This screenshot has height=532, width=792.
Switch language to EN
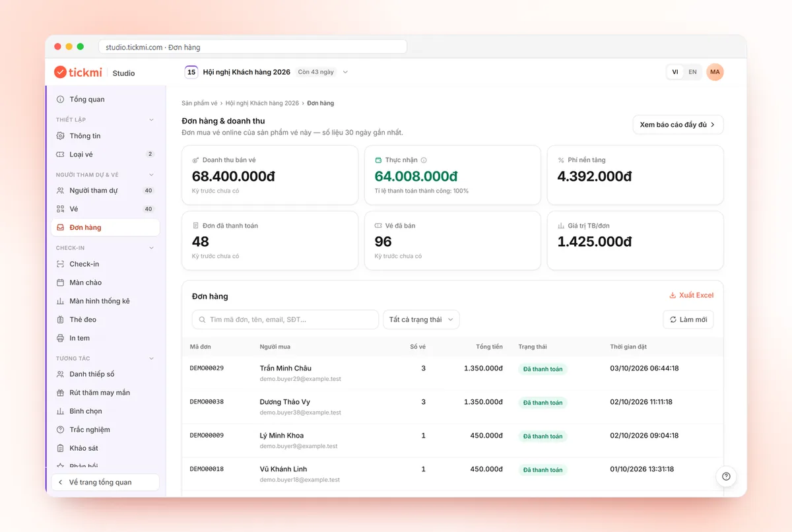coord(692,72)
